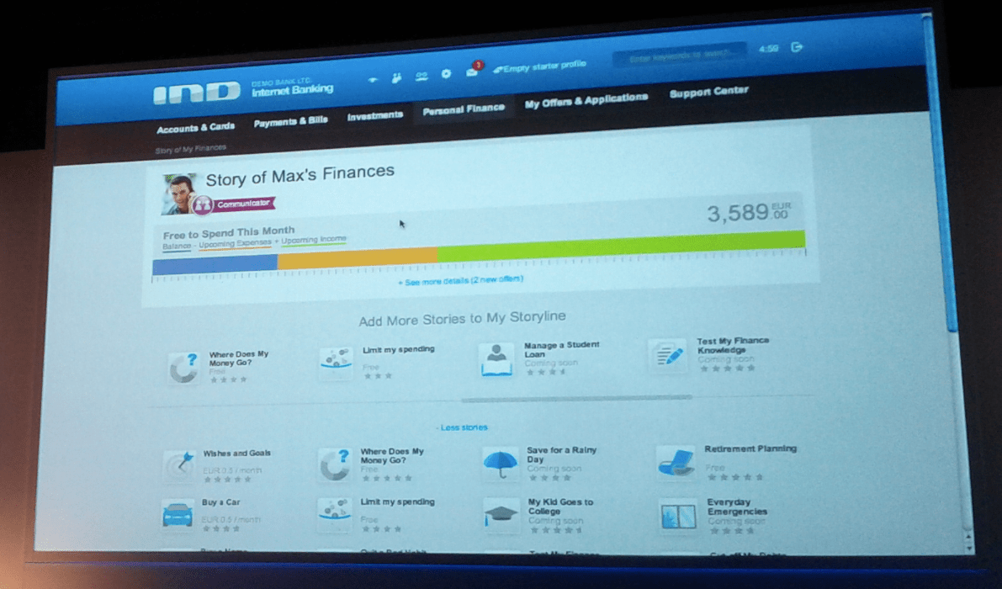
Task: Open the messages icon with red badge
Action: coord(473,72)
